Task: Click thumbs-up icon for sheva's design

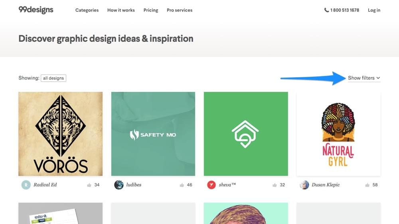Action: [275, 185]
